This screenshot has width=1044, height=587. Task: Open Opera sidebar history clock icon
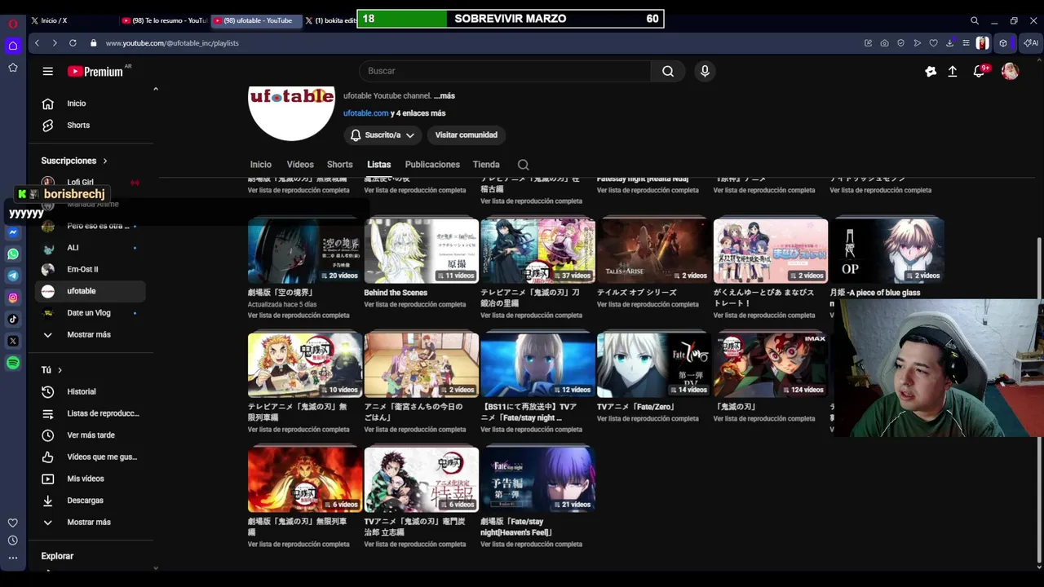(x=13, y=541)
